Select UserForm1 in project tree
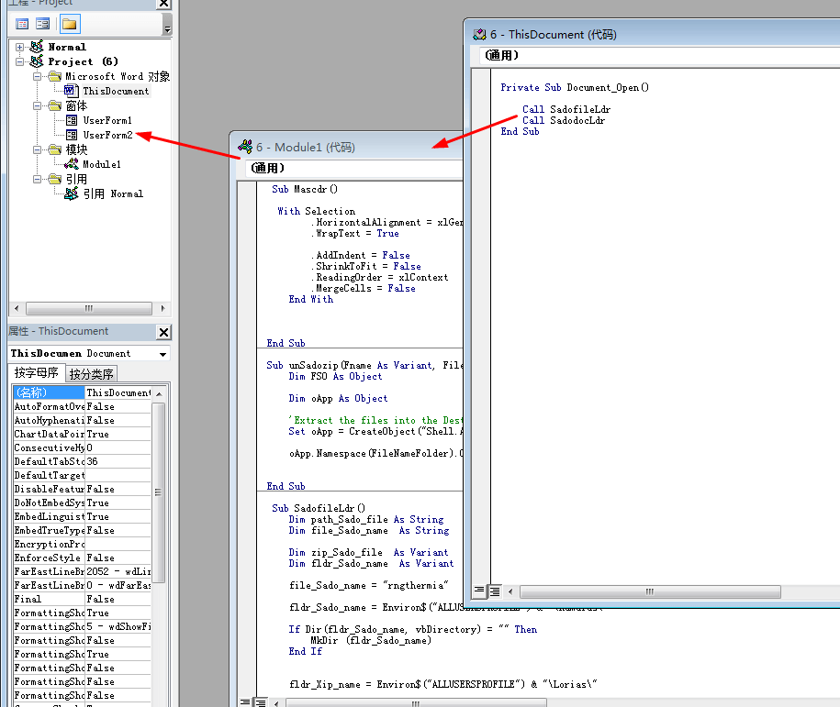Viewport: 840px width, 707px height. pyautogui.click(x=107, y=120)
